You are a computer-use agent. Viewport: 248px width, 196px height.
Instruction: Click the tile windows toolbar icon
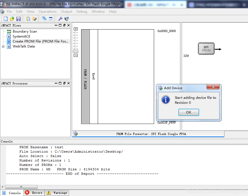tap(51, 19)
